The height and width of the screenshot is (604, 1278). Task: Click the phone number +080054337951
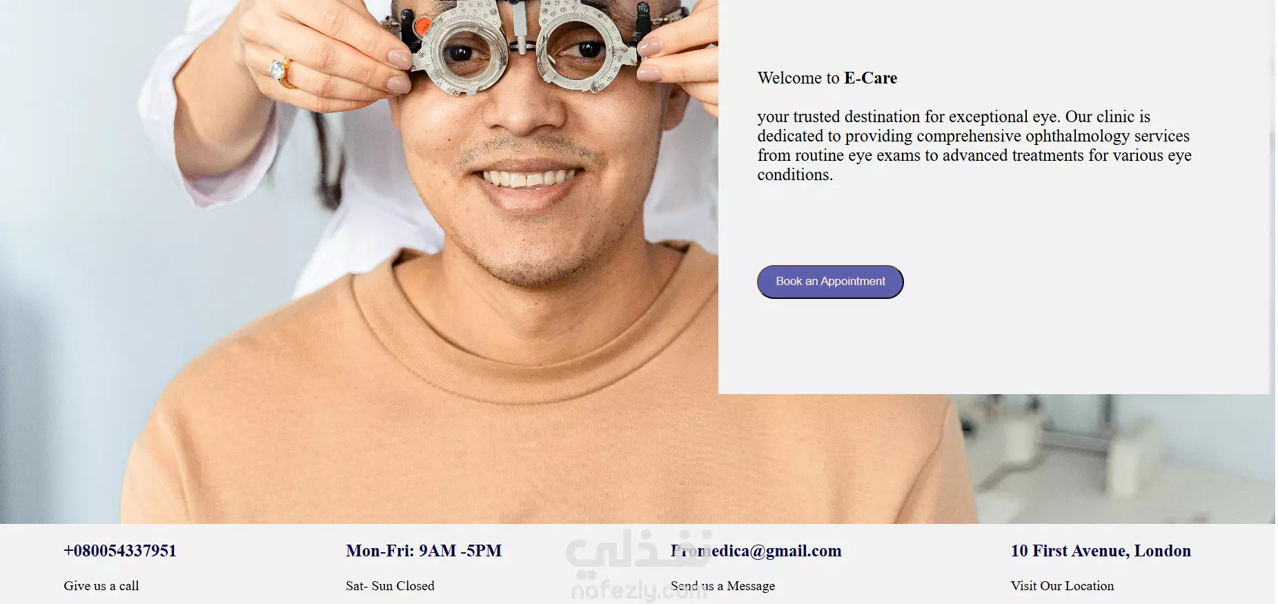pos(120,551)
